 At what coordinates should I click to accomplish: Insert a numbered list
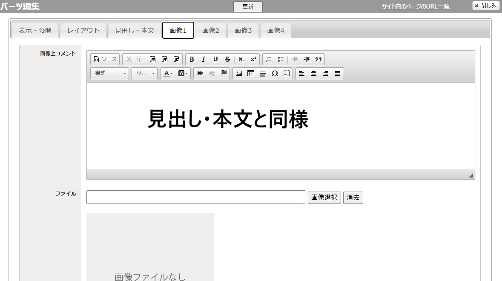(269, 59)
